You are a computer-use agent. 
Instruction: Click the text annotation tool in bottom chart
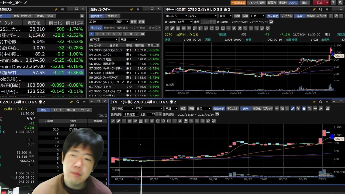coord(180,121)
